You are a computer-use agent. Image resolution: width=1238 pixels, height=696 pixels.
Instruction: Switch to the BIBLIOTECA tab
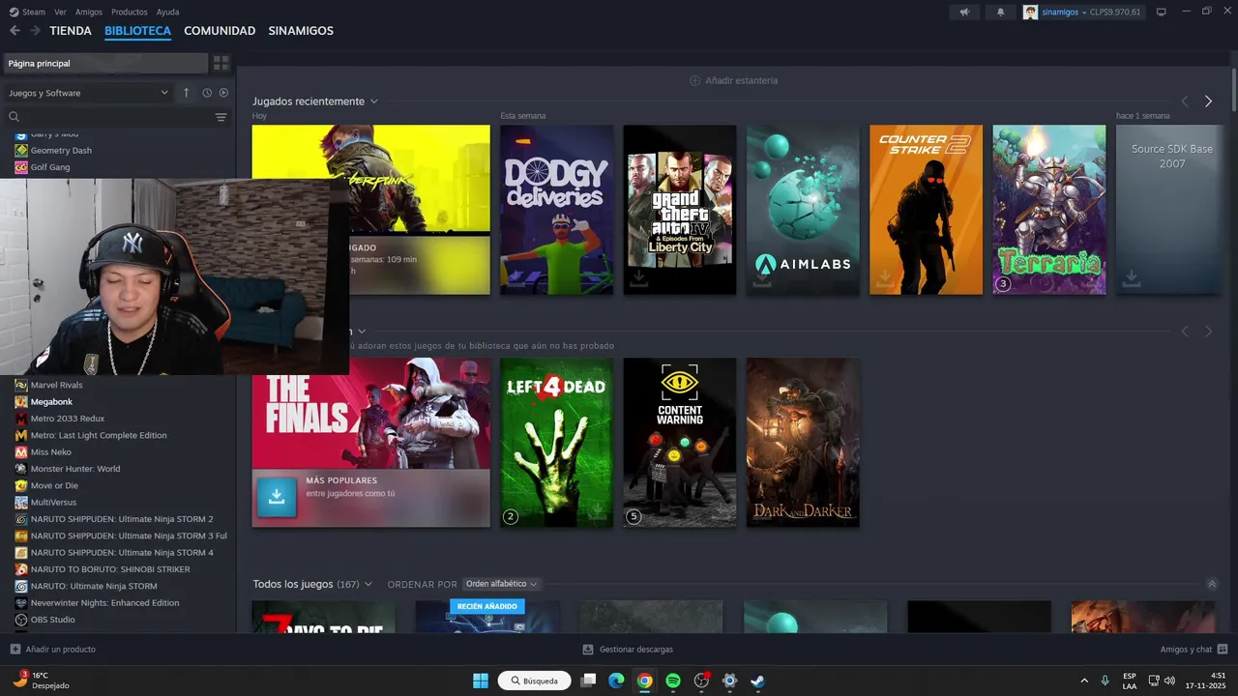(x=137, y=31)
